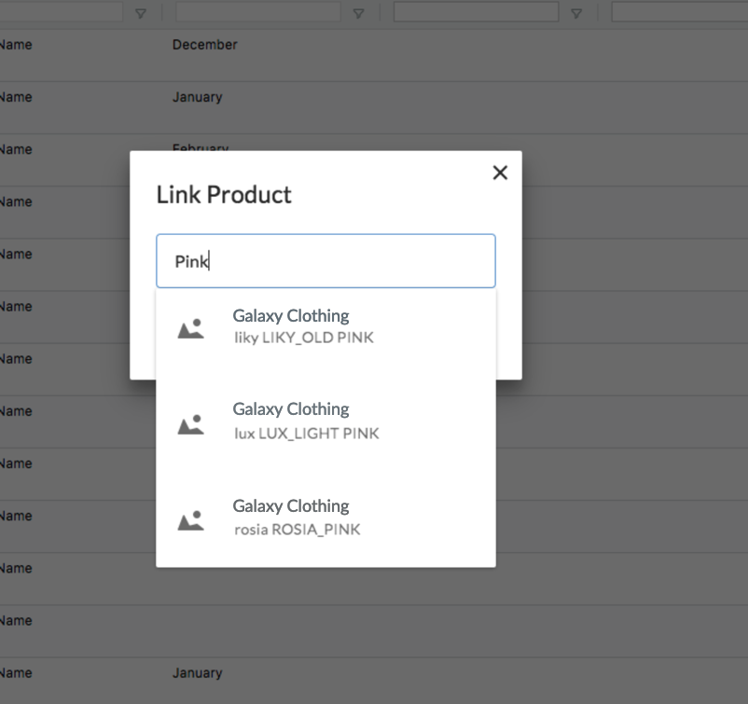Click the Galaxy Clothing title above ROSIA_PINK
The width and height of the screenshot is (748, 704).
coord(291,506)
